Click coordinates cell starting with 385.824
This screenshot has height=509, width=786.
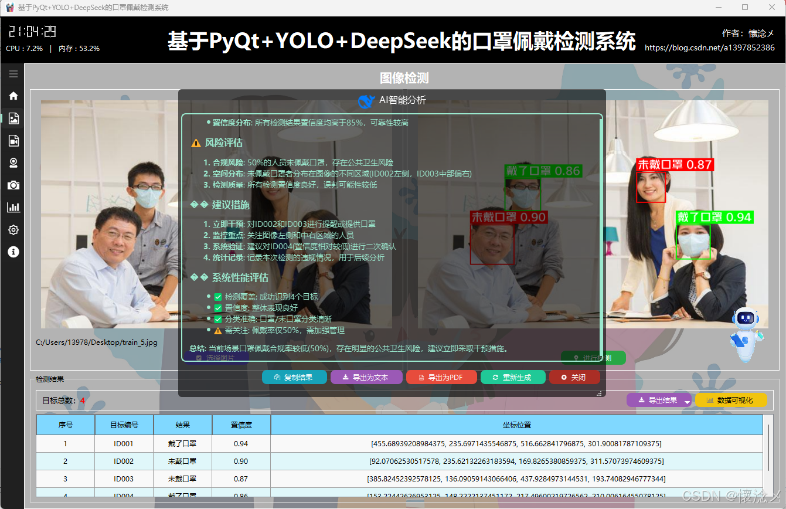(517, 479)
